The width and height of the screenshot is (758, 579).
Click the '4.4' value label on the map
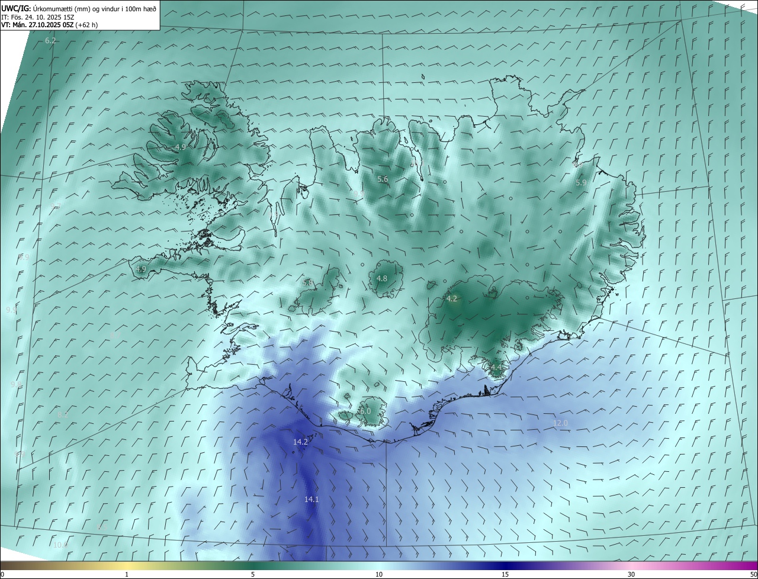click(496, 368)
